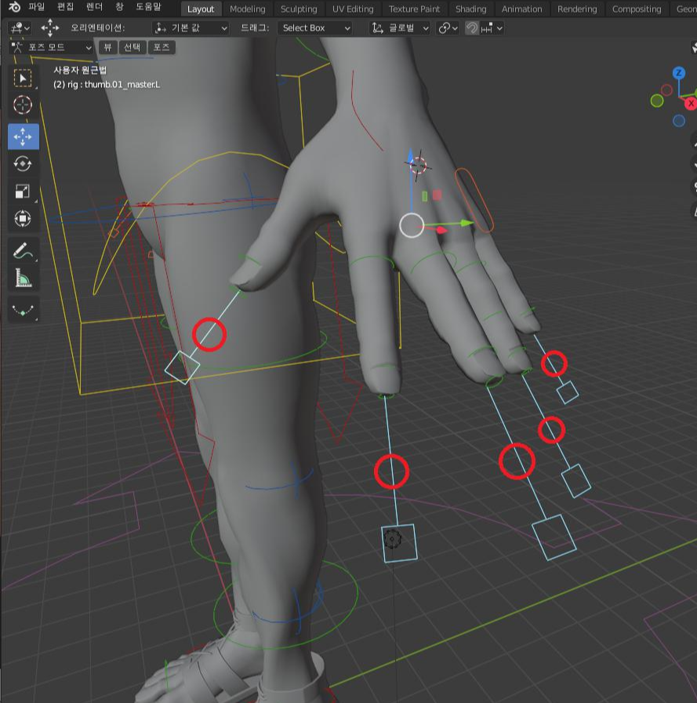Click the Blender logo menu icon

tap(14, 7)
